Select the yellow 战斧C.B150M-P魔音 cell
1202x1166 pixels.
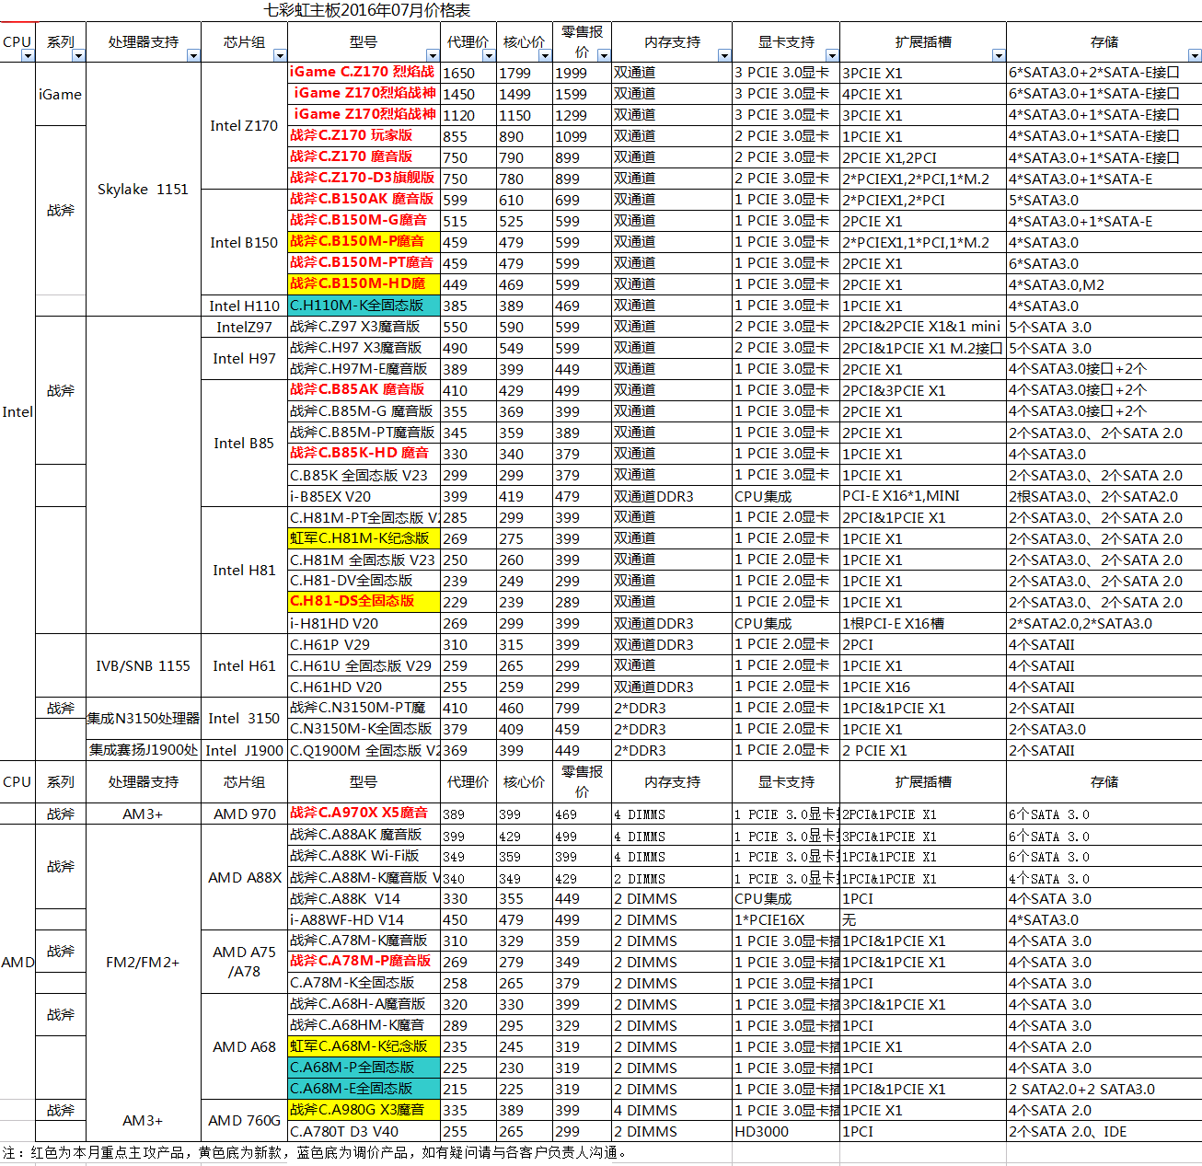pos(364,241)
